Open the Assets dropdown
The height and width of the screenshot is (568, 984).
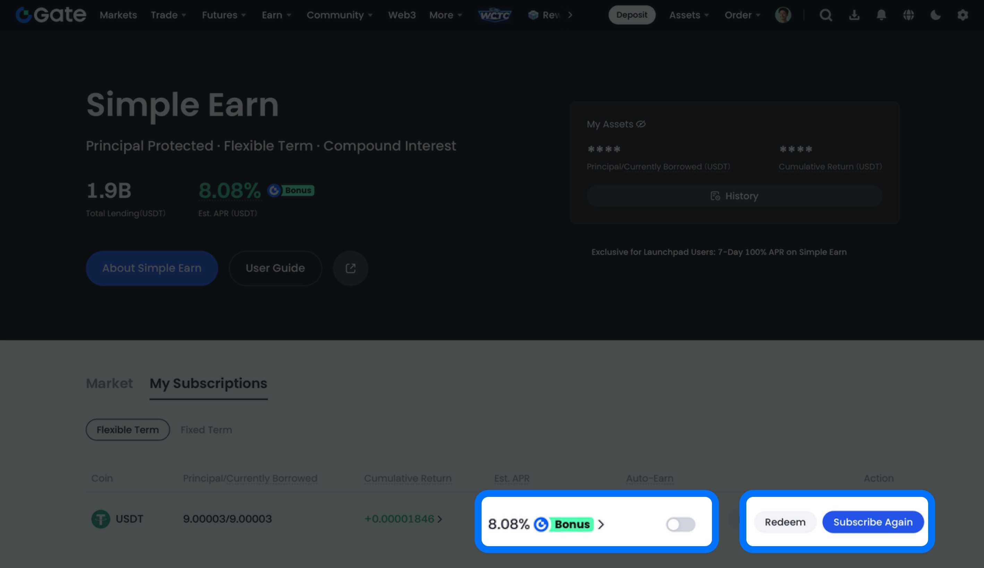(689, 15)
